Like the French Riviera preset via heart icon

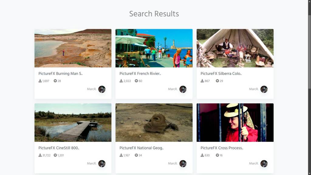pyautogui.click(x=136, y=81)
